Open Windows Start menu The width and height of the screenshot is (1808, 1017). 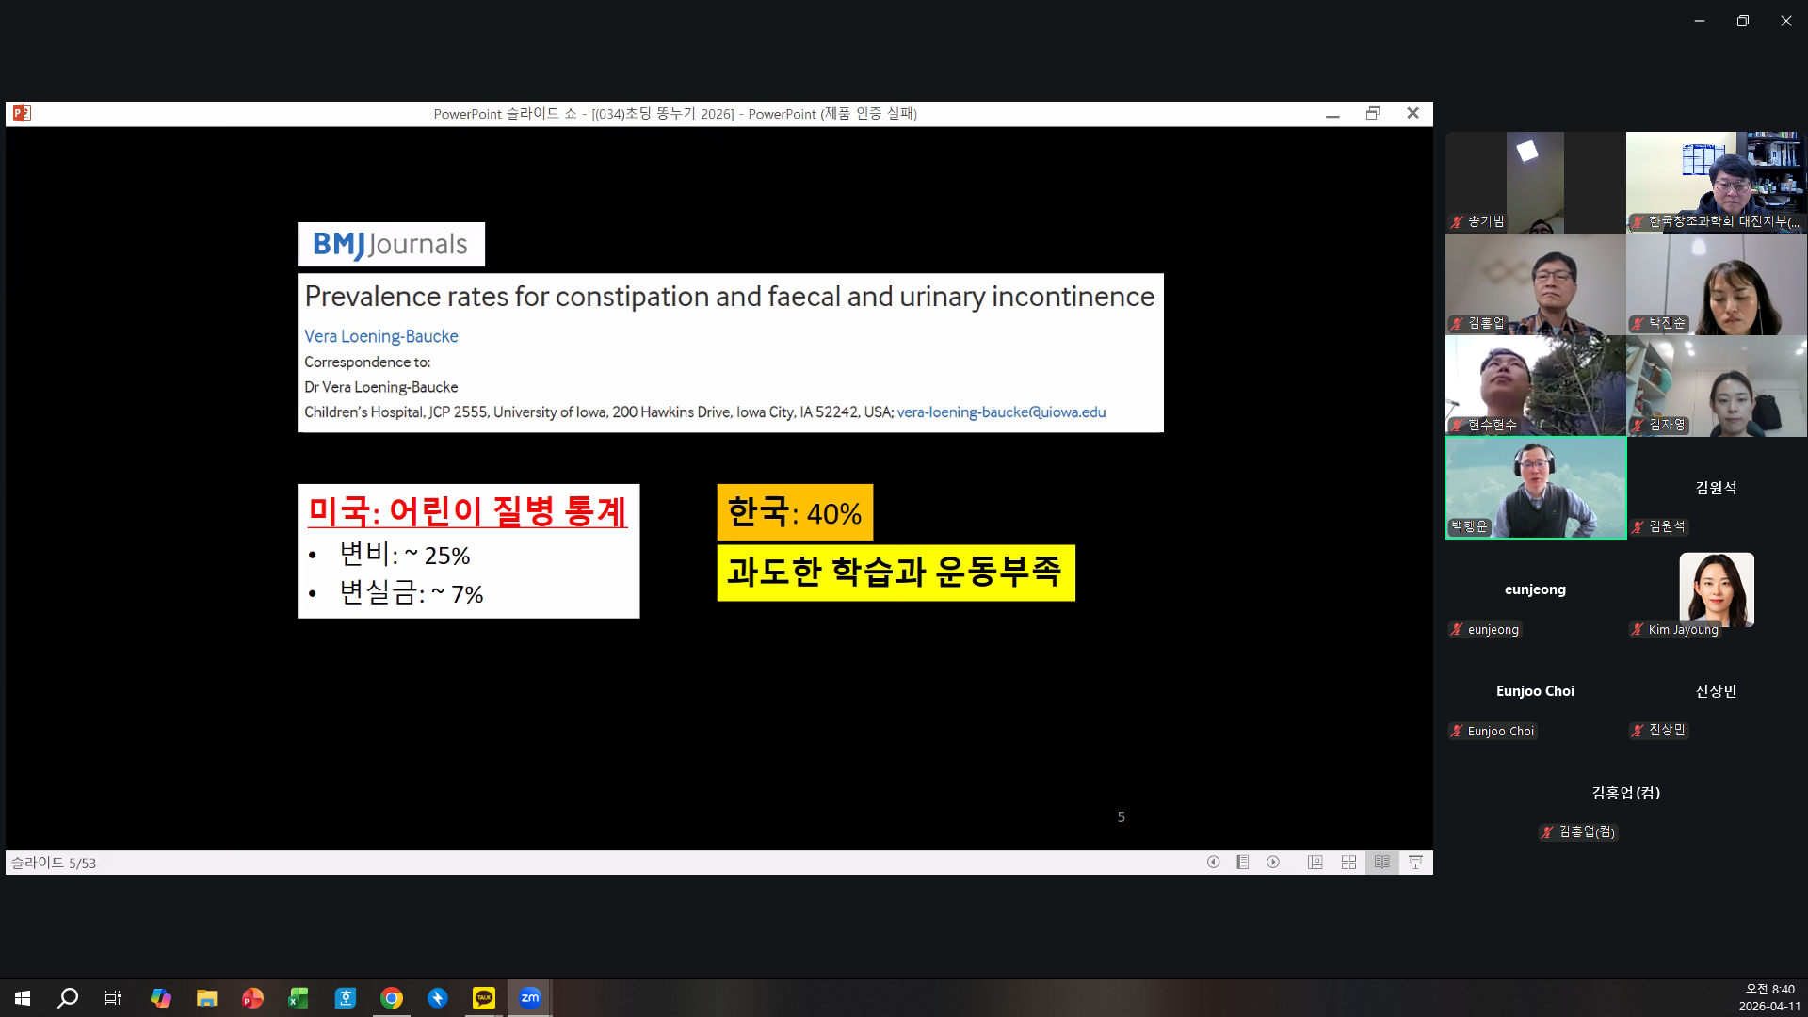coord(23,998)
